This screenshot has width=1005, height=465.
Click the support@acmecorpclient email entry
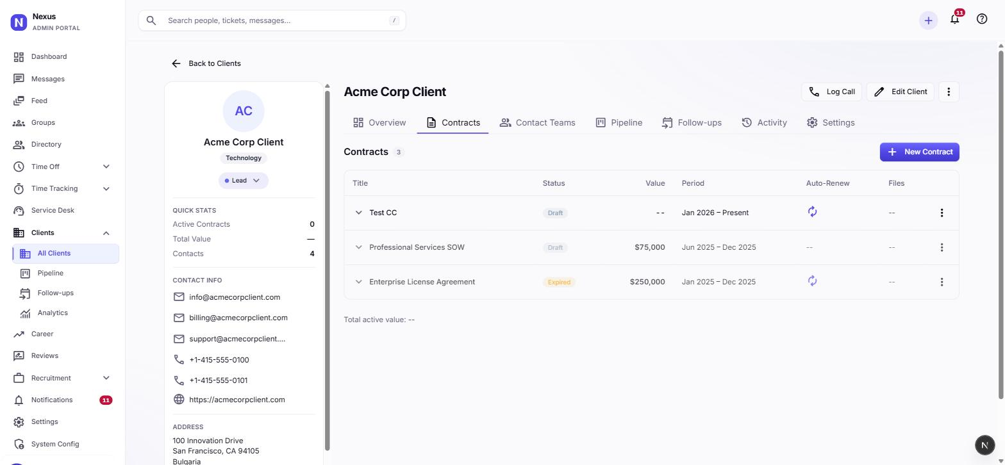click(x=237, y=339)
